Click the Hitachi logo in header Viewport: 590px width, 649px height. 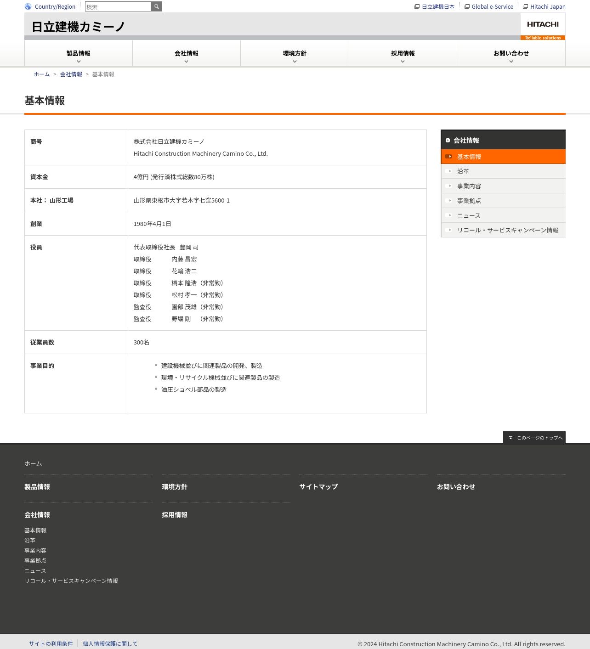tap(543, 26)
